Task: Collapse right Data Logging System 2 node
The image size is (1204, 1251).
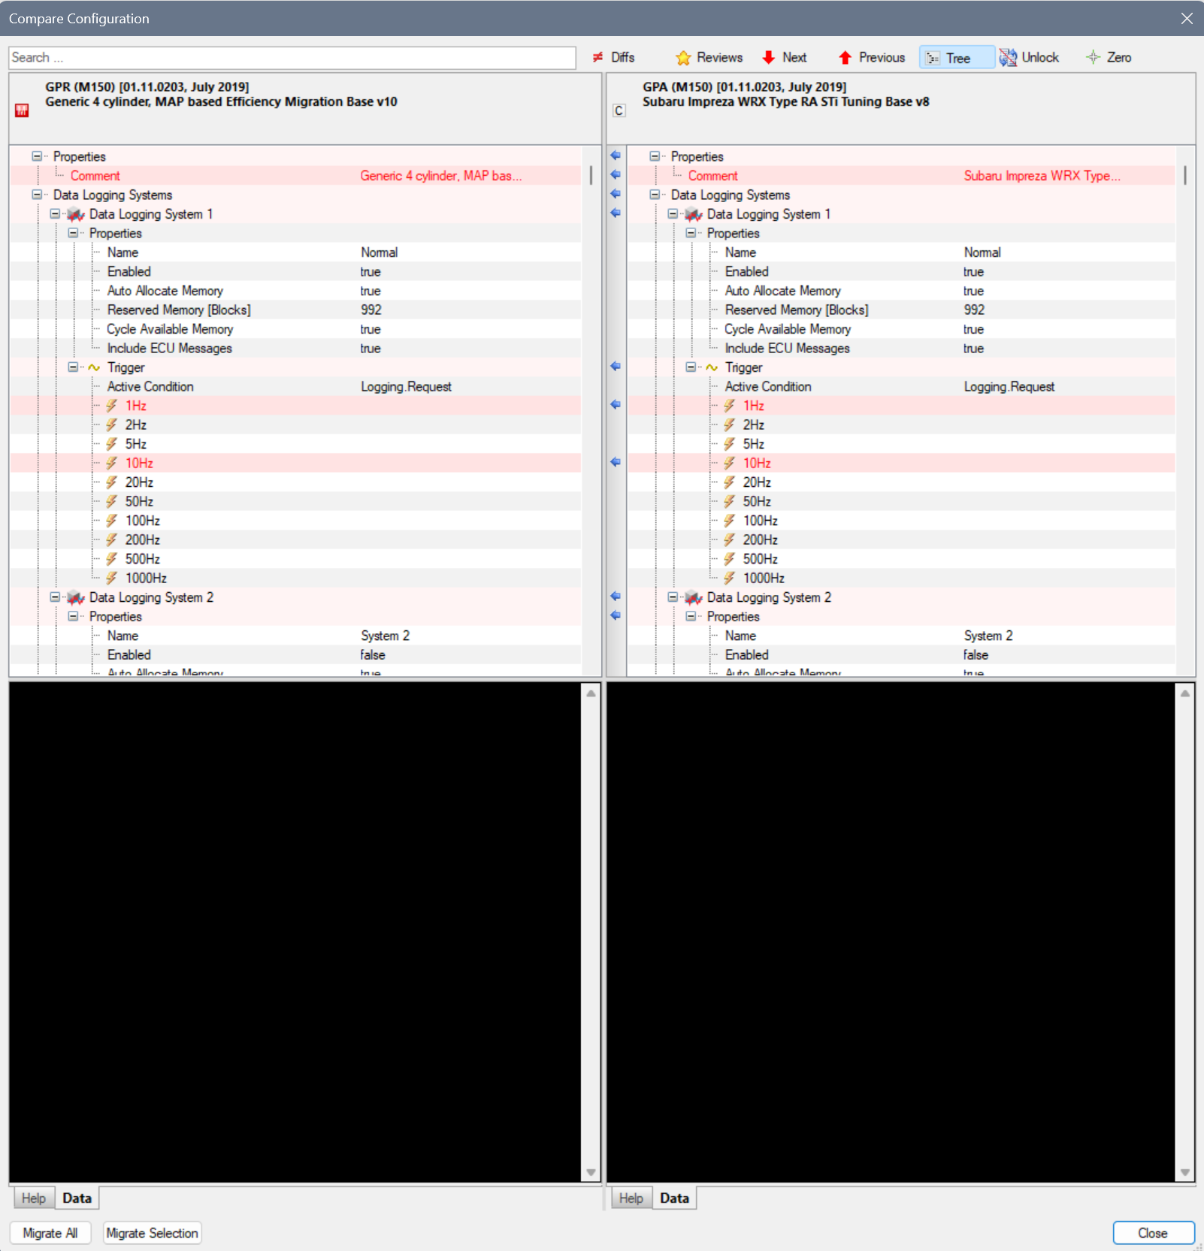Action: [x=673, y=597]
